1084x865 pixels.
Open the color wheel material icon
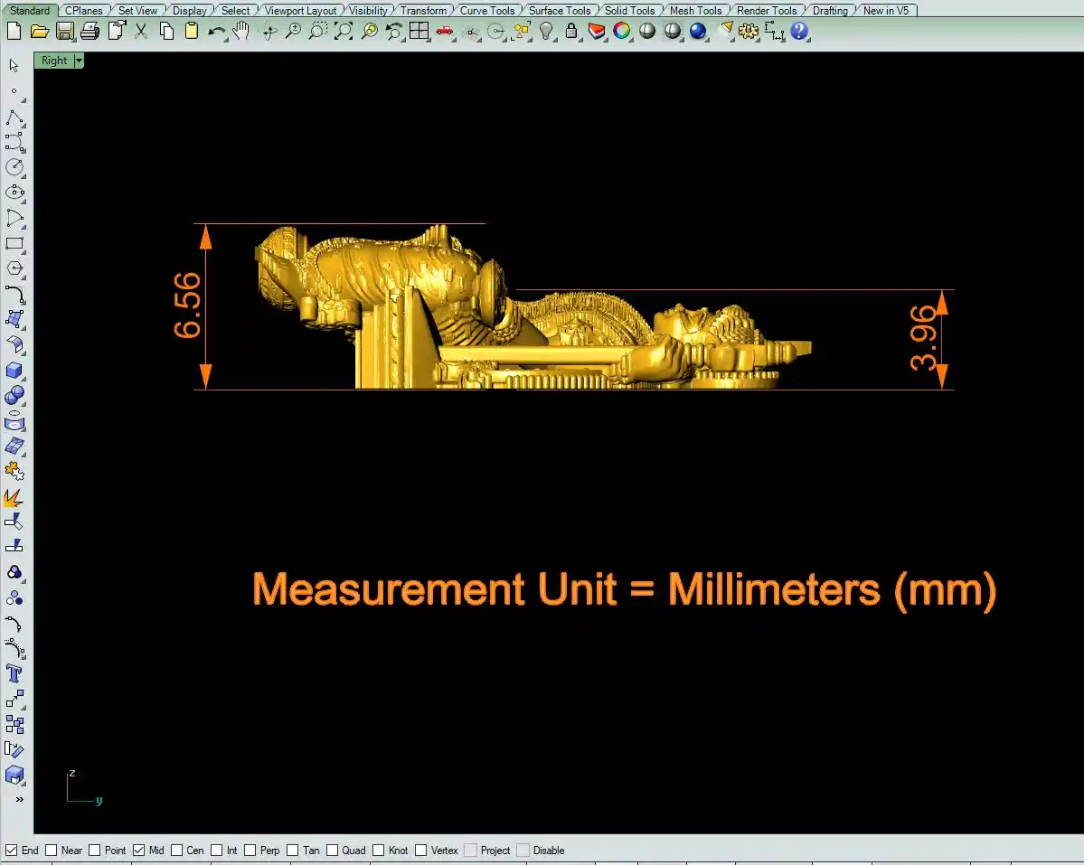click(x=622, y=32)
